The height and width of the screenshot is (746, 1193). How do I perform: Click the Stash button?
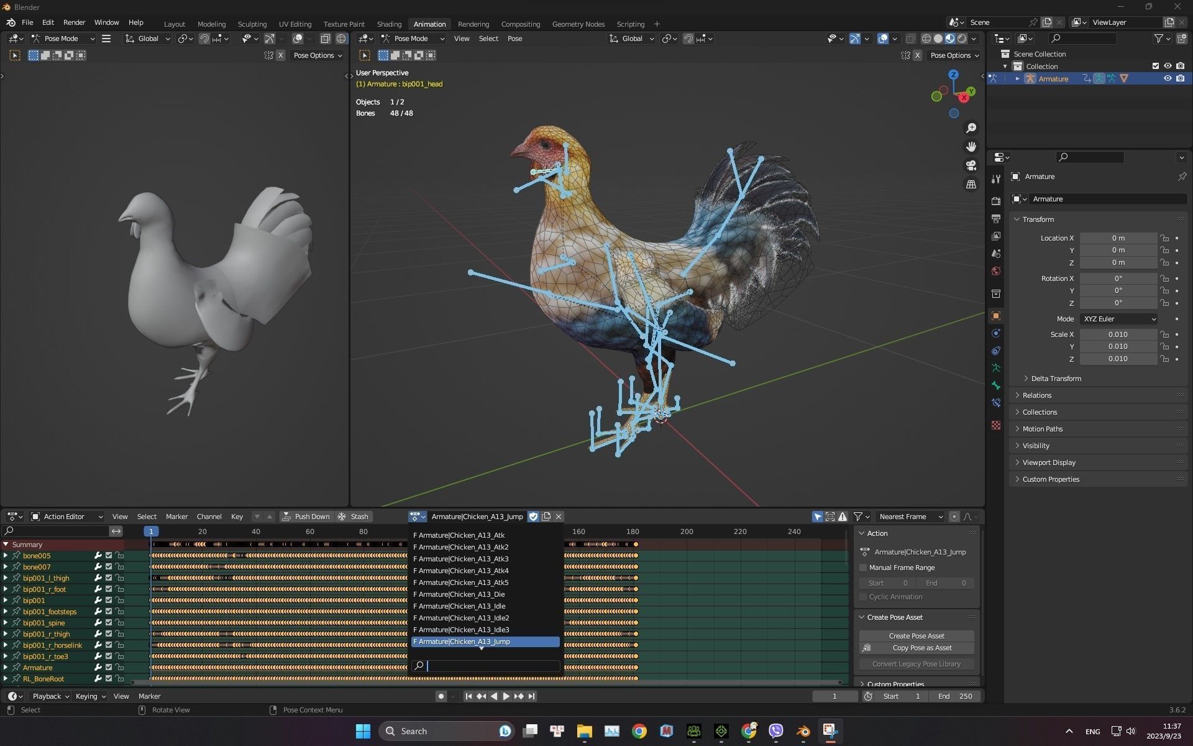click(x=353, y=517)
